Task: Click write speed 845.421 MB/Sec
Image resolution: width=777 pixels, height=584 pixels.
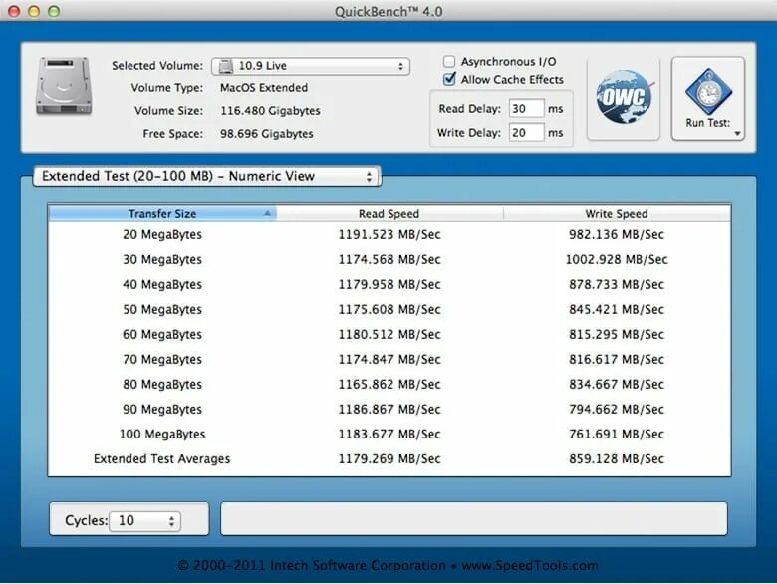Action: pyautogui.click(x=617, y=309)
